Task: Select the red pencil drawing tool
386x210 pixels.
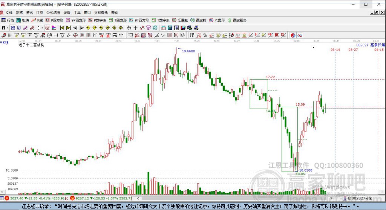Action: coord(3,35)
